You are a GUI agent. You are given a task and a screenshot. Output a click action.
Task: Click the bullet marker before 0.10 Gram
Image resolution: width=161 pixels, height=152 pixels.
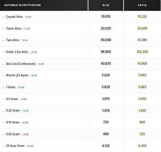coord(3,123)
